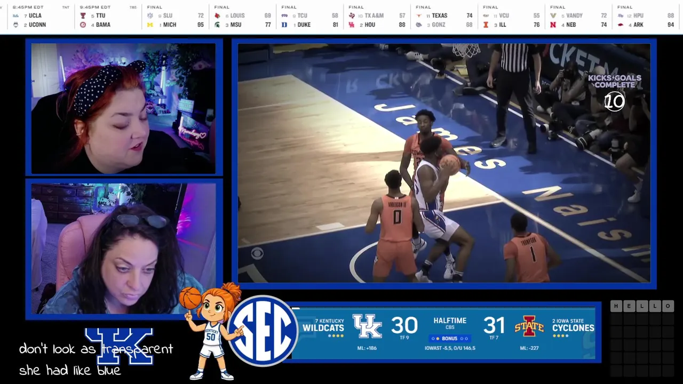Click the Nebraska logo beside NEB
683x384 pixels.
coord(553,25)
